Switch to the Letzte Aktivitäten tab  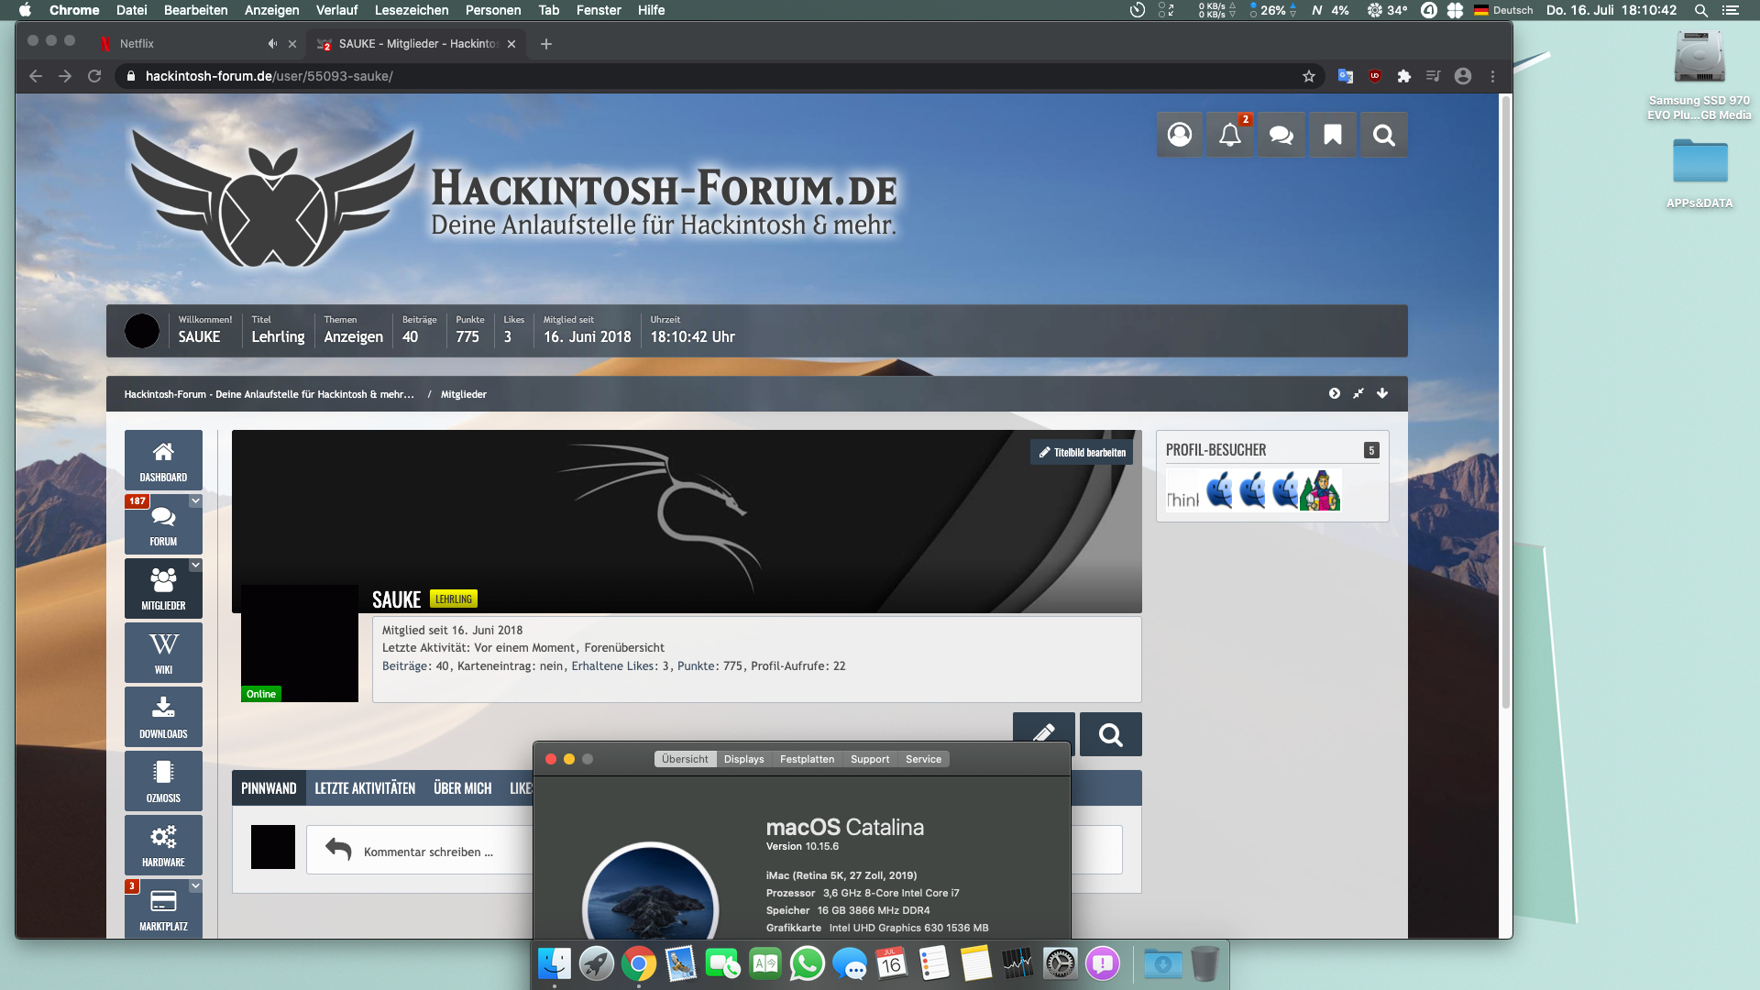(365, 788)
